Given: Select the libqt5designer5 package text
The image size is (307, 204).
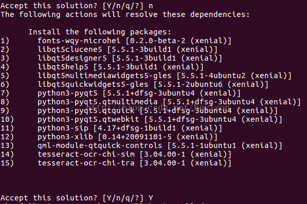Looking at the screenshot, I should click(72, 58).
